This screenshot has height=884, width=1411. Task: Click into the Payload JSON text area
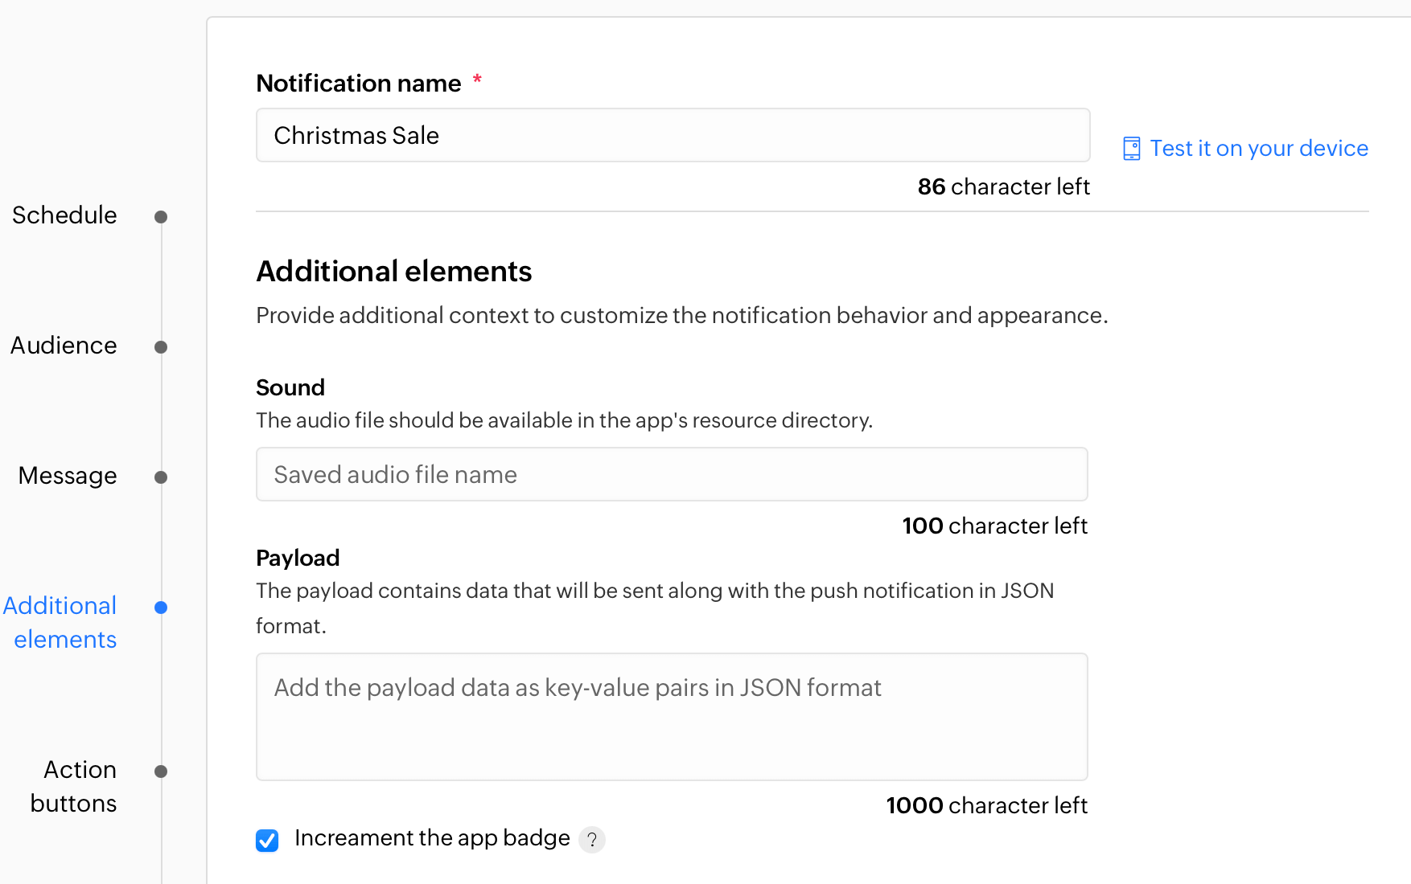pyautogui.click(x=672, y=717)
